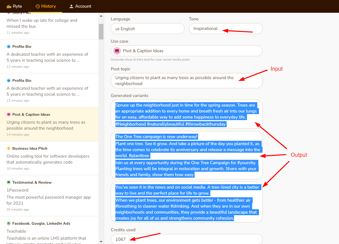Open the History tab
339x244 pixels.
46,6
